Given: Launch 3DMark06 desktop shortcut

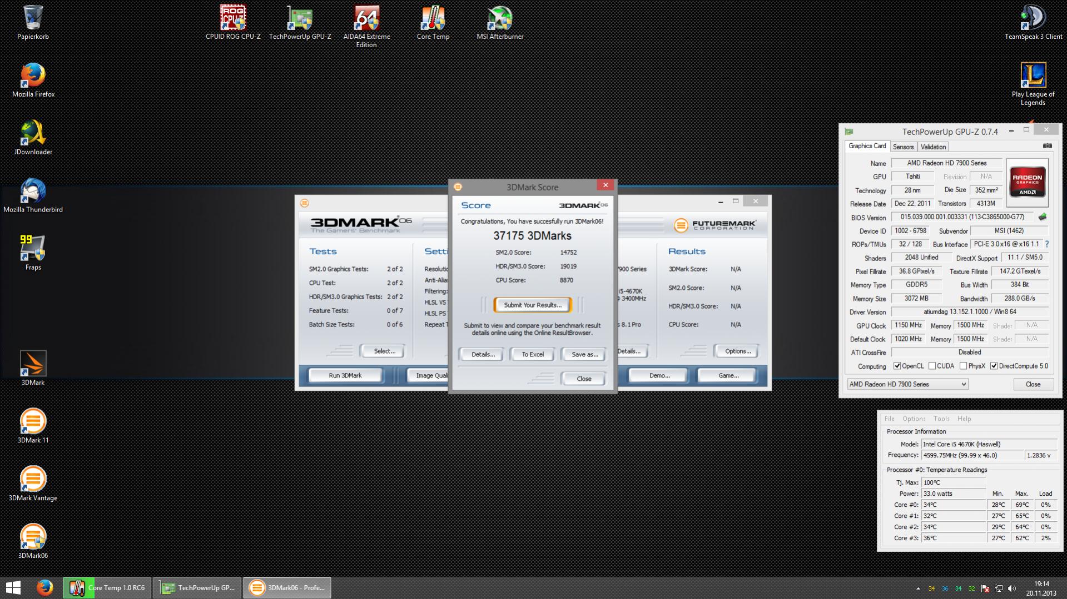Looking at the screenshot, I should [33, 542].
